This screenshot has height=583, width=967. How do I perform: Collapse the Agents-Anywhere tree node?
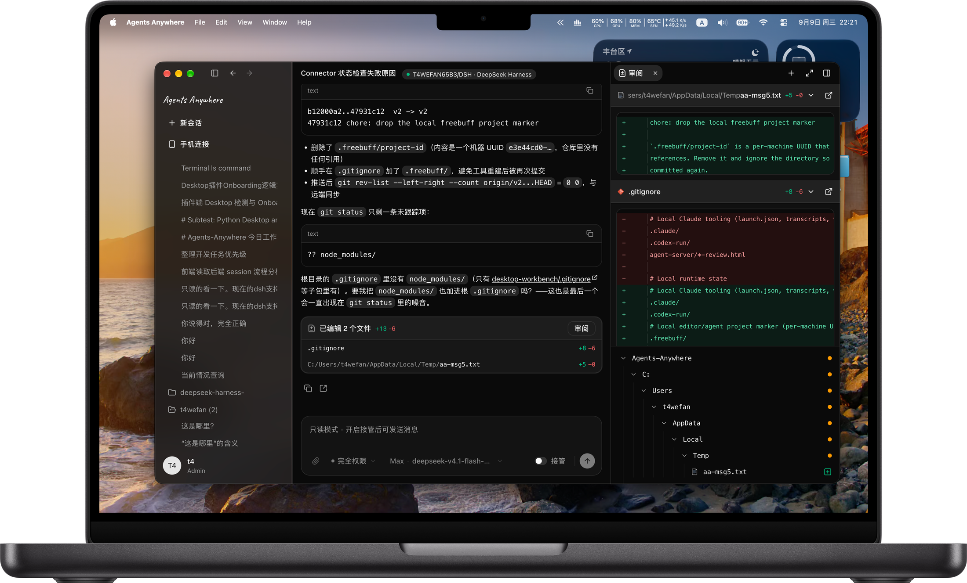pos(623,358)
